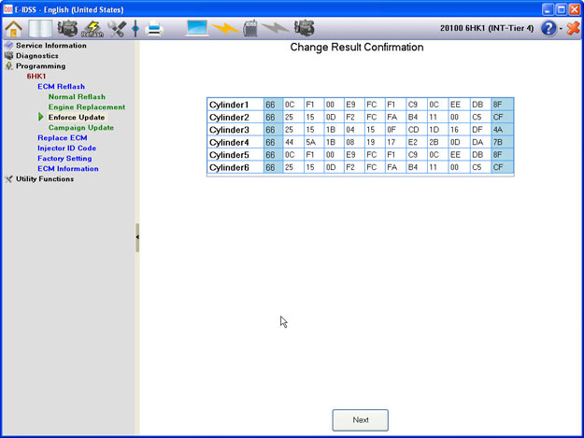This screenshot has width=584, height=438.
Task: Open the blue Help question mark
Action: (x=548, y=29)
